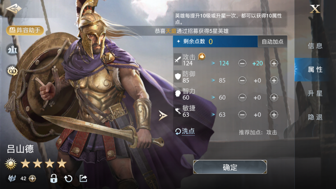Decrease 攻击 attack points with minus
Image resolution: width=336 pixels, height=189 pixels.
pos(242,63)
